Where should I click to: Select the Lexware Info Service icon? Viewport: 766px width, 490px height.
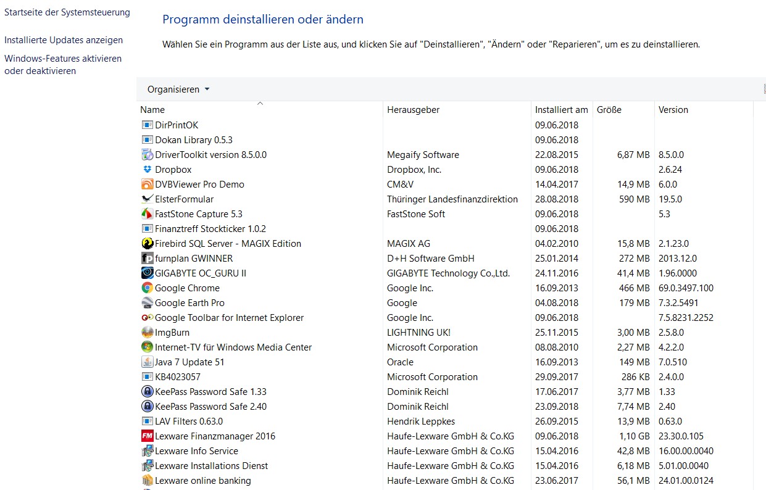(x=147, y=451)
